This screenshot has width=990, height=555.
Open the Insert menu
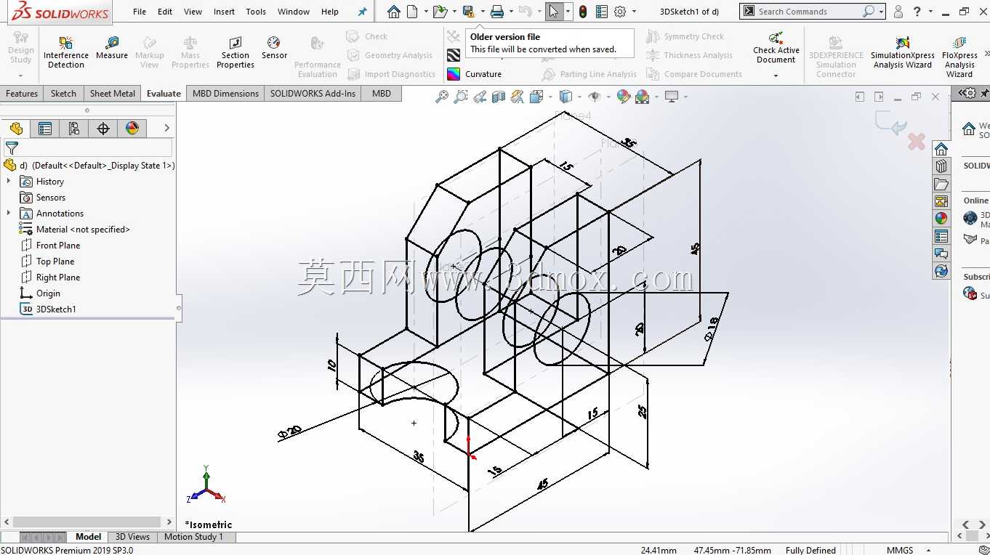224,12
